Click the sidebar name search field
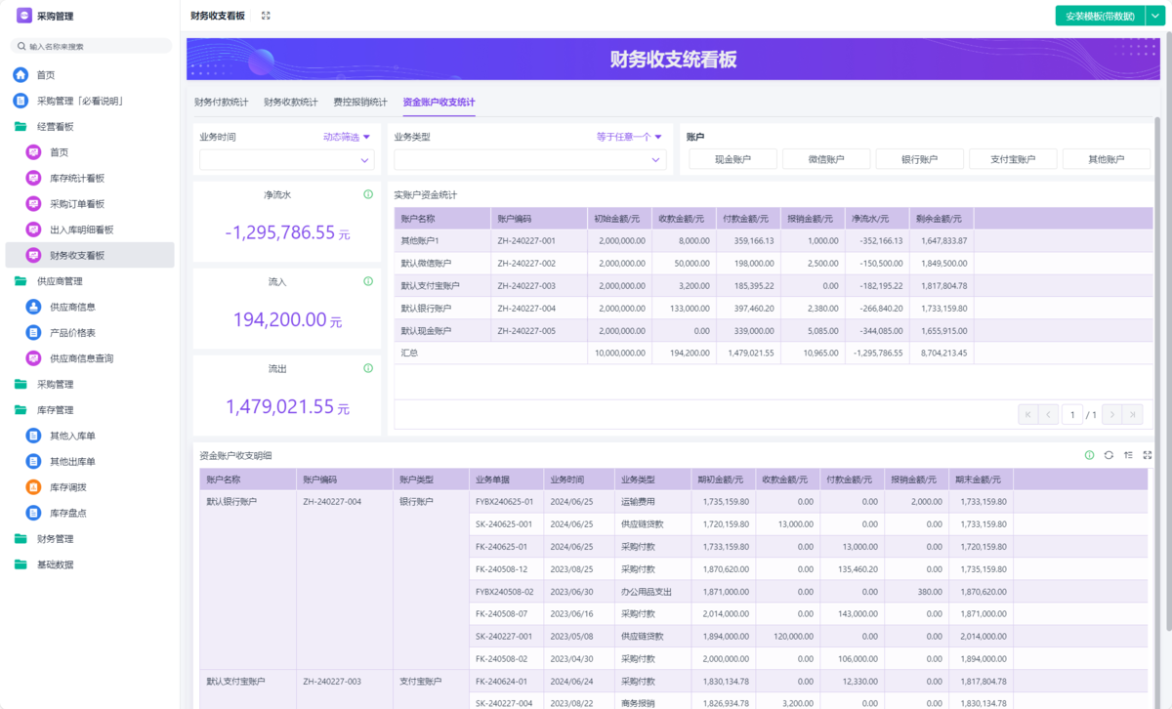The height and width of the screenshot is (709, 1172). point(93,46)
